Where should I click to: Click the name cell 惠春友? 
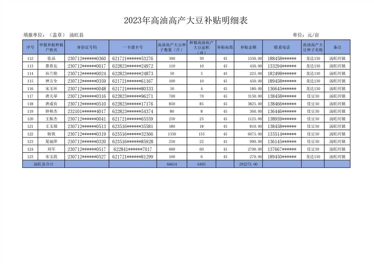click(51, 66)
